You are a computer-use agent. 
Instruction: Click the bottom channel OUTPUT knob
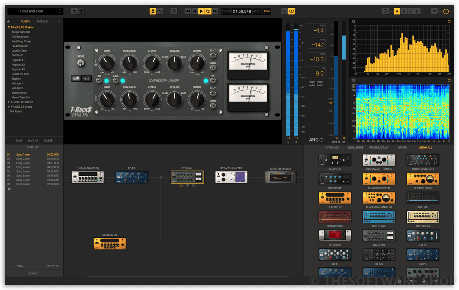coord(197,99)
